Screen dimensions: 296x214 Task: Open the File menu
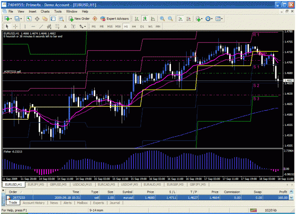pyautogui.click(x=11, y=11)
